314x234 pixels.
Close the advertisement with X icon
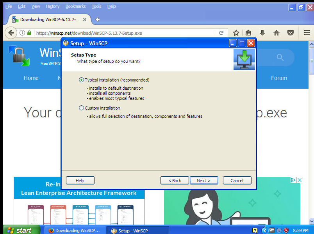pos(300,180)
